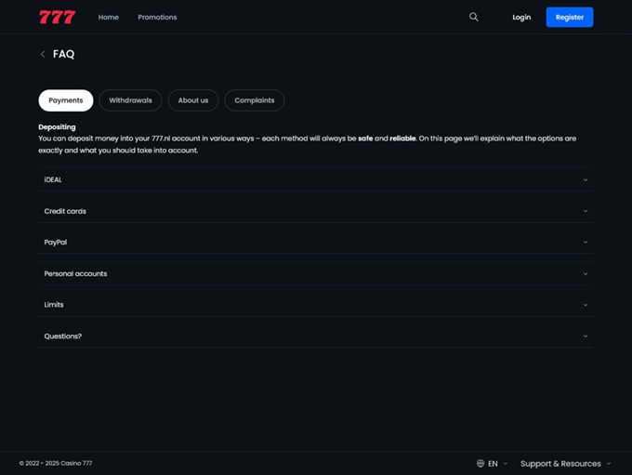The height and width of the screenshot is (475, 632).
Task: Expand the Limits section
Action: pos(315,305)
